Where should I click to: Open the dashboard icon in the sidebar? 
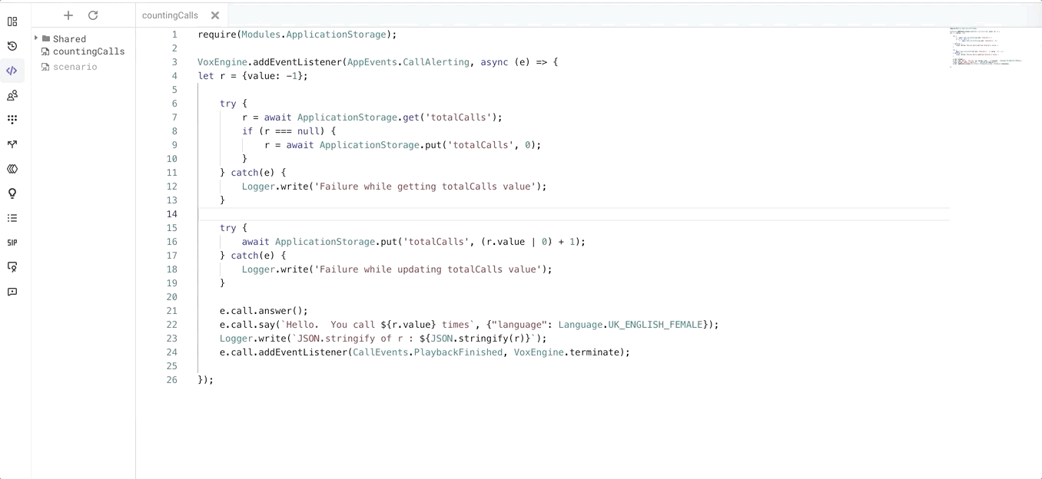(12, 21)
